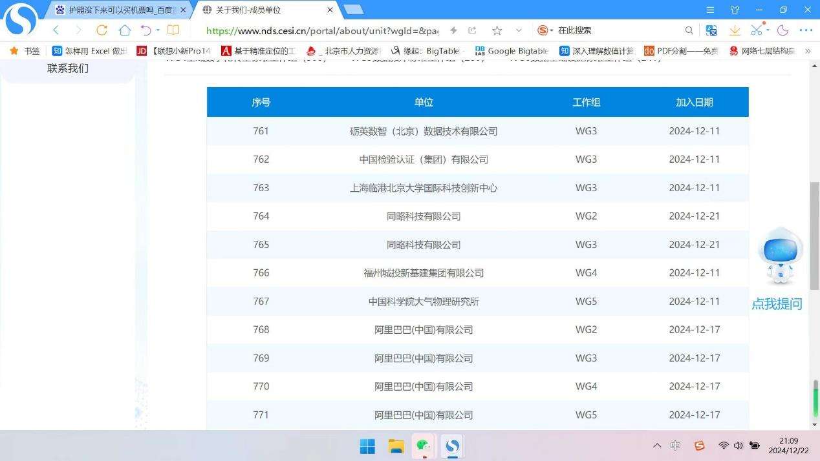Image resolution: width=820 pixels, height=461 pixels.
Task: Expand the address bar dropdown chevron
Action: 519,30
